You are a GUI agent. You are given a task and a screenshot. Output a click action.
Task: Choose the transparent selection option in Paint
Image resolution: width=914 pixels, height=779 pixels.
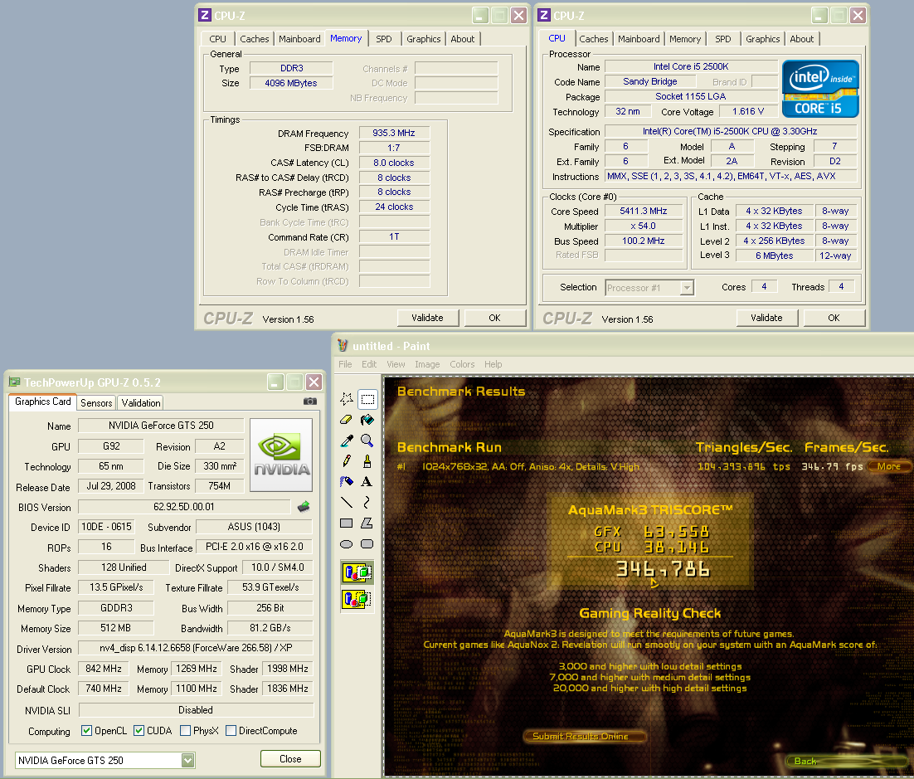click(357, 599)
